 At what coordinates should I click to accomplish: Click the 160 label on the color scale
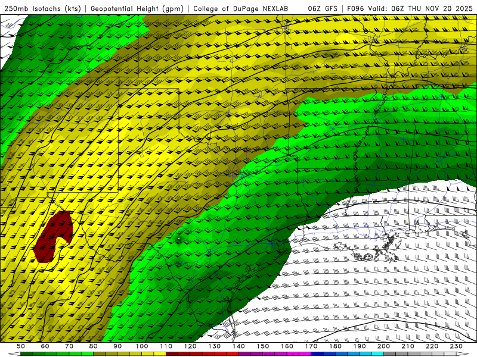coord(287,346)
